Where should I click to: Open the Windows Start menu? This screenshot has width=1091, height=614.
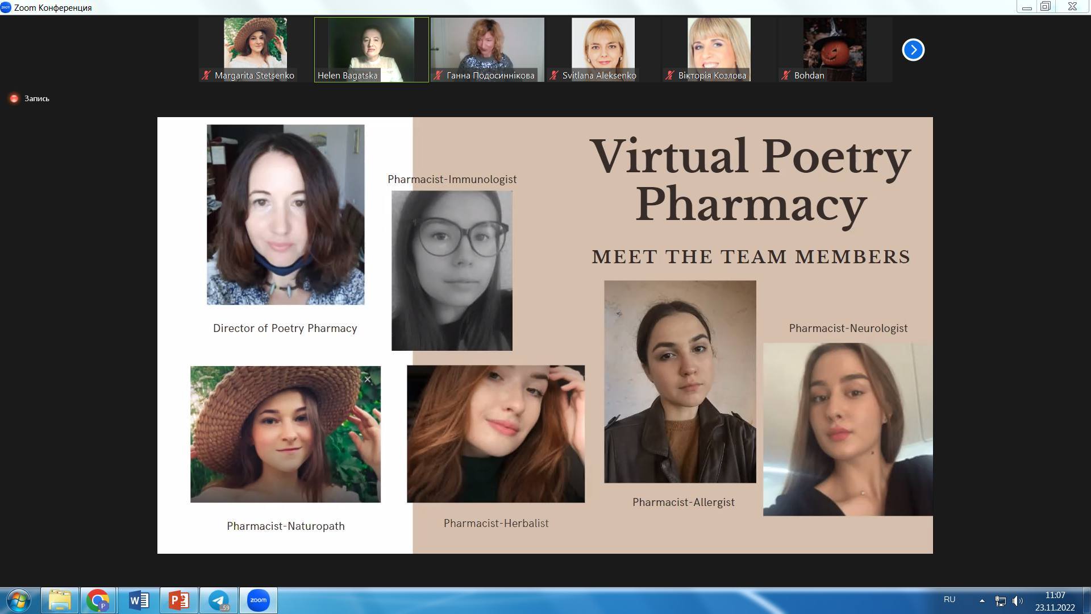click(x=18, y=600)
